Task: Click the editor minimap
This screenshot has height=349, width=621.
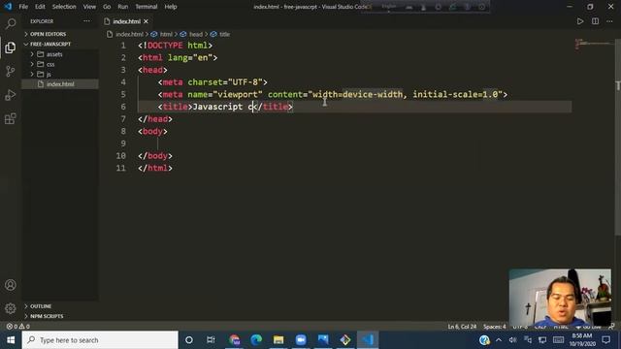Action: tap(593, 44)
